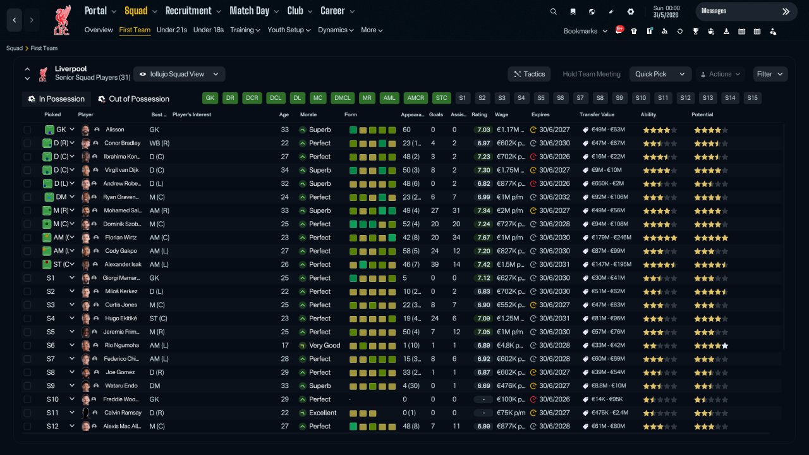809x455 pixels.
Task: Click the bookmark icon beside the search icon
Action: [x=573, y=11]
